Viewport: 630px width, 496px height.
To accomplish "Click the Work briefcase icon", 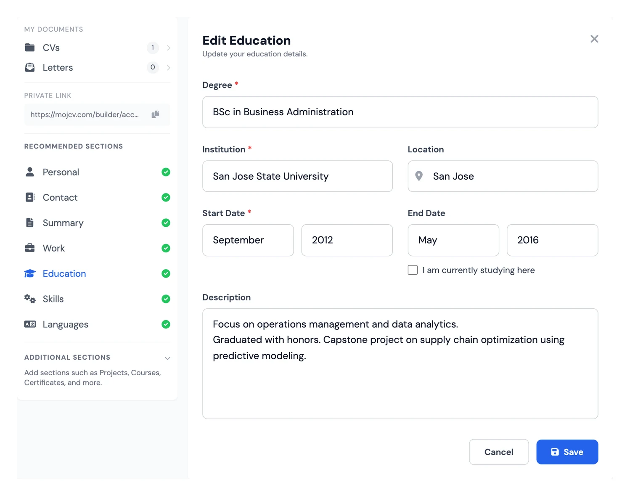I will coord(30,248).
